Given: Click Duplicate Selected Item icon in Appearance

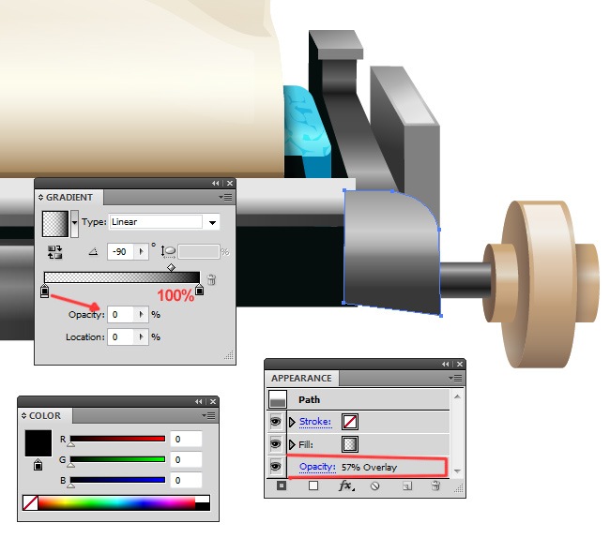Looking at the screenshot, I should [407, 486].
